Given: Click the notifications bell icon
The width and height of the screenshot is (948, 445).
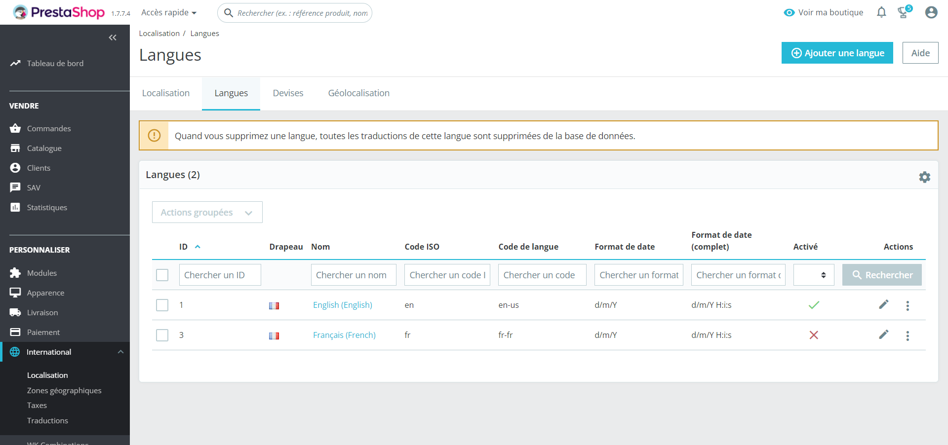Looking at the screenshot, I should (x=881, y=12).
